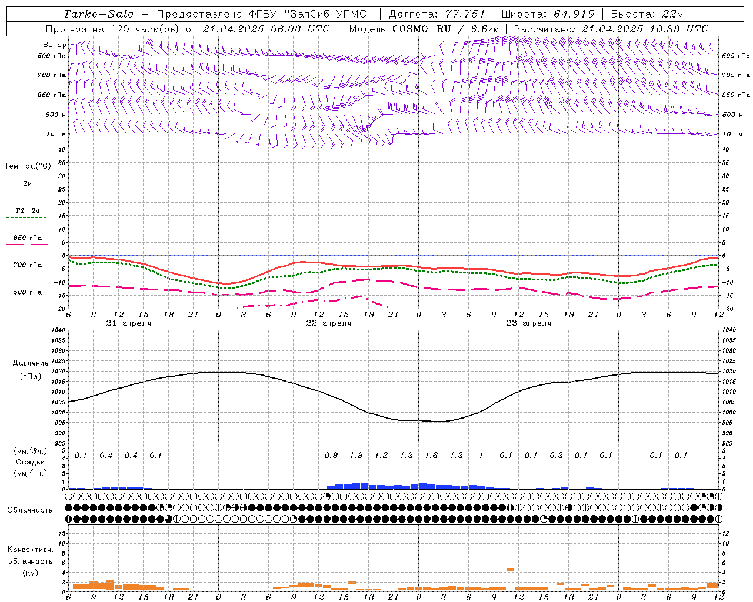This screenshot has height=602, width=753.
Task: Click the Высота 22м header field
Action: click(x=647, y=14)
